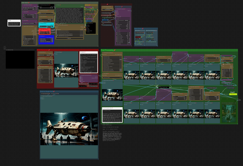Select the Get_Seed node in Upscale group
Viewport: 243px width, 166px height.
105,20
